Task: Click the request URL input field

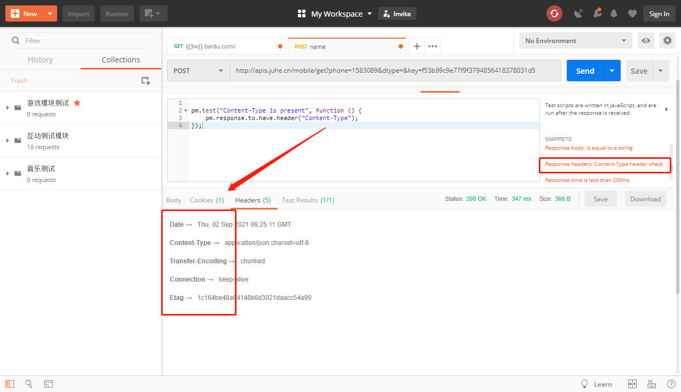Action: tap(395, 71)
